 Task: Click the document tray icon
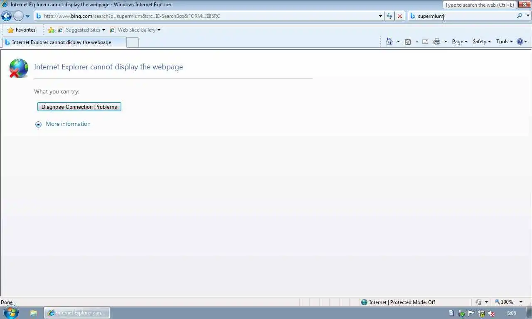tap(451, 313)
